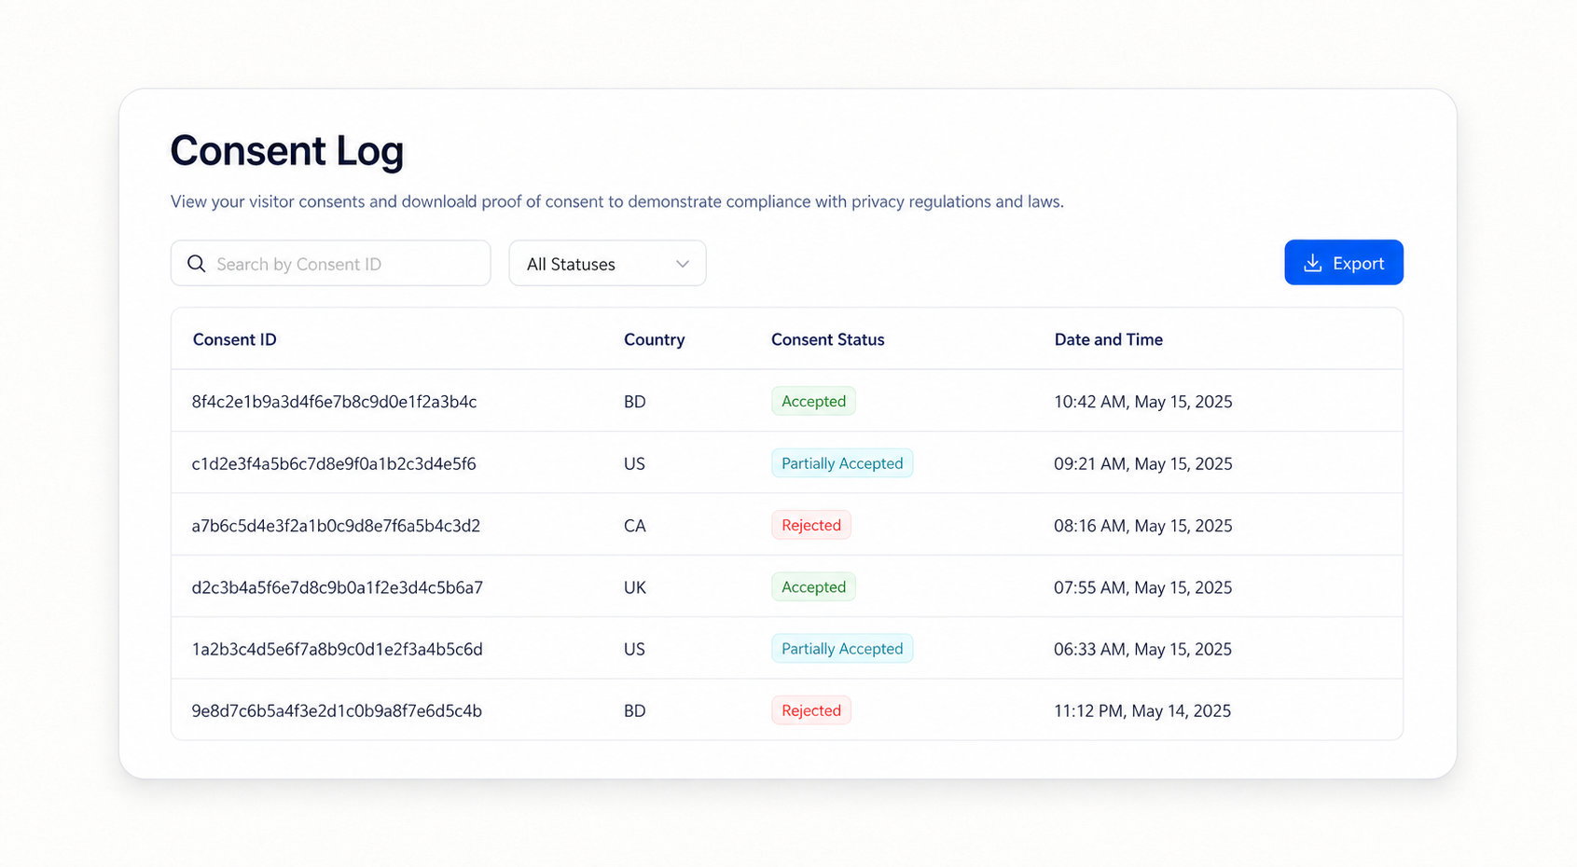This screenshot has height=867, width=1577.
Task: Click country US in the 09:21 AM row
Action: 634,463
